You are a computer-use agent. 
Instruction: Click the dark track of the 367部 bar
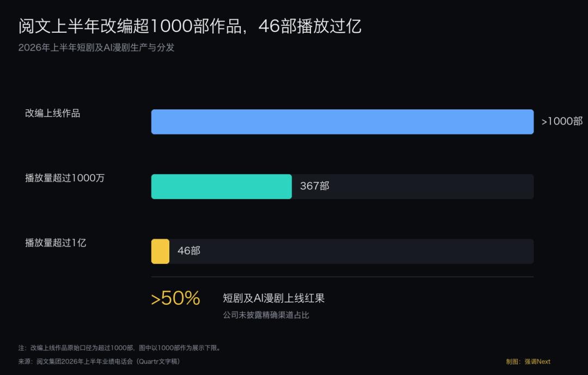[413, 186]
